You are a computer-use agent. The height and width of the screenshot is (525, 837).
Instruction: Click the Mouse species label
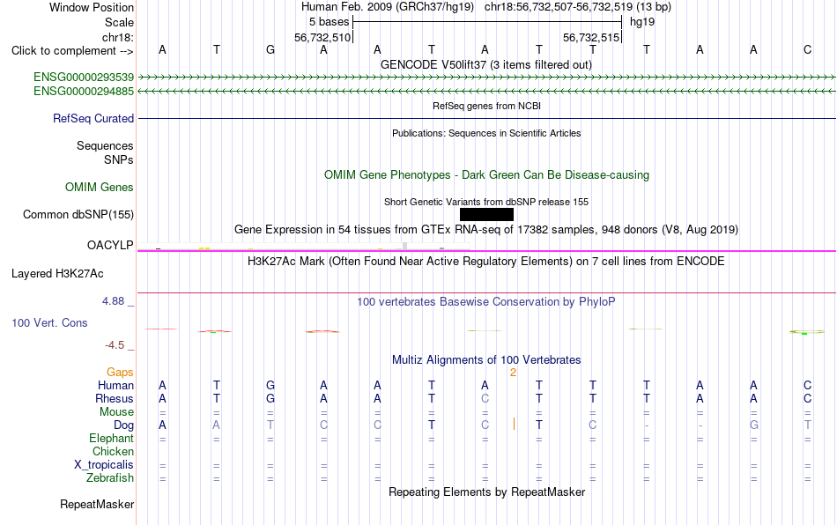pyautogui.click(x=116, y=412)
